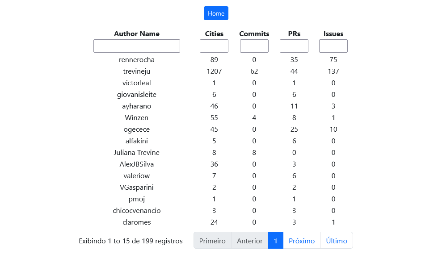Click the Anterior pagination button
The width and height of the screenshot is (434, 267).
coord(250,240)
